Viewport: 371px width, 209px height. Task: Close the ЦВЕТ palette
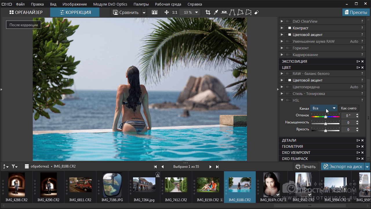click(x=362, y=68)
